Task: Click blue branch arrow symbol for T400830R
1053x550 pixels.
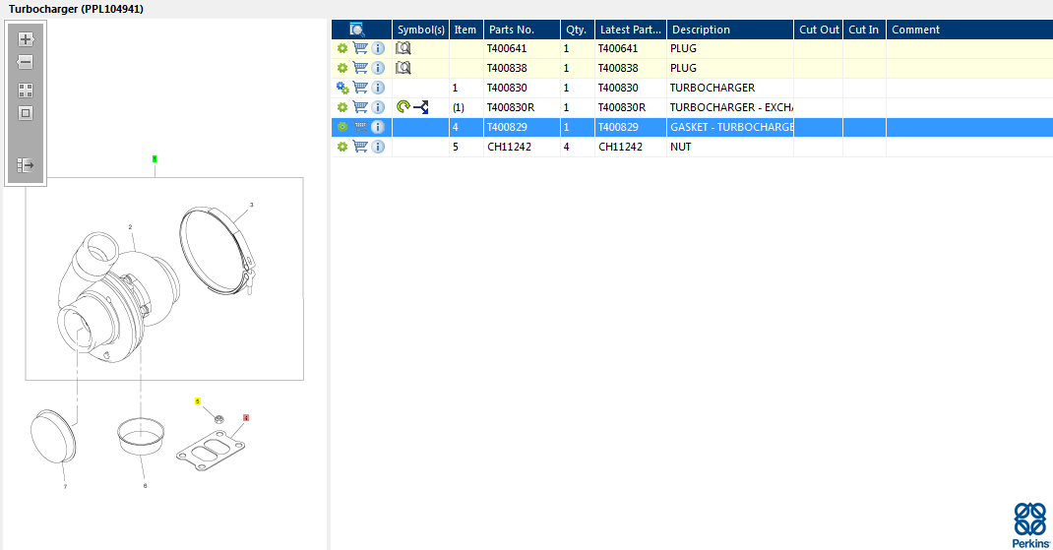Action: point(421,107)
